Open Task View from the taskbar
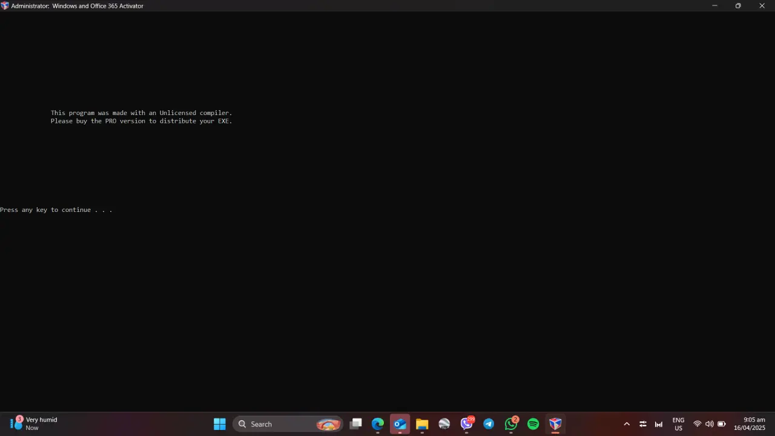 pos(356,424)
